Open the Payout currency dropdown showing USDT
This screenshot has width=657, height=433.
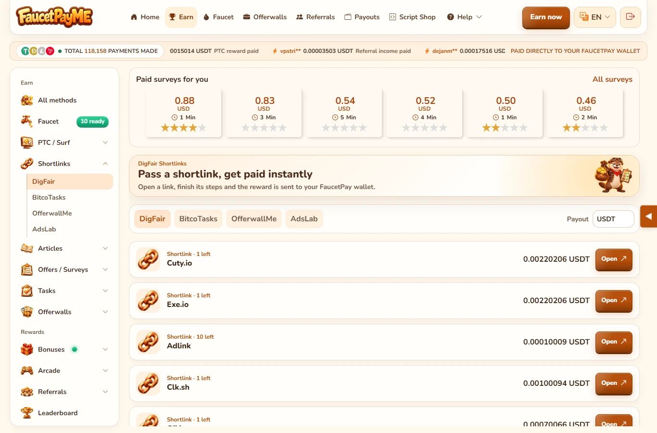pyautogui.click(x=613, y=219)
